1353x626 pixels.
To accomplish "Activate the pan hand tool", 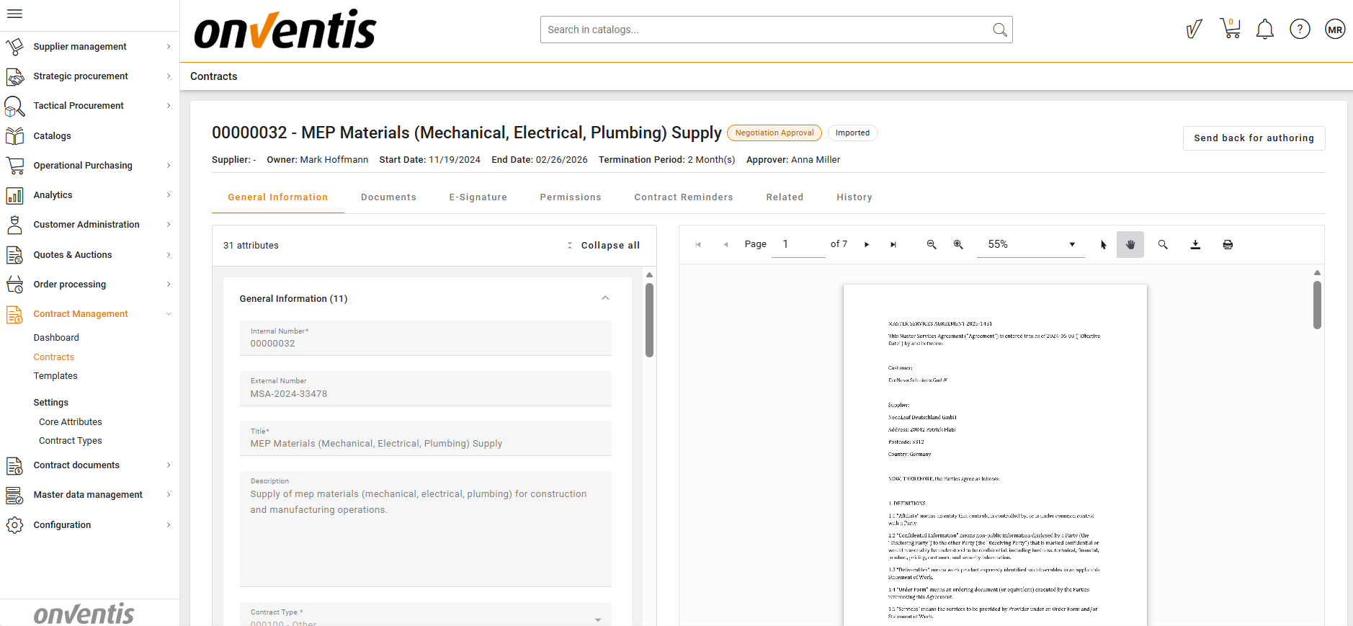I will coord(1130,245).
